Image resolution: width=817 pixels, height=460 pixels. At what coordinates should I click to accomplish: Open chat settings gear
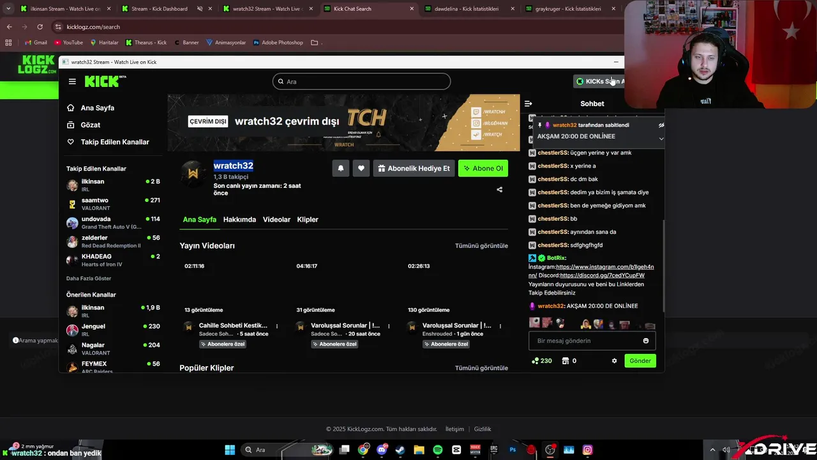click(x=615, y=361)
